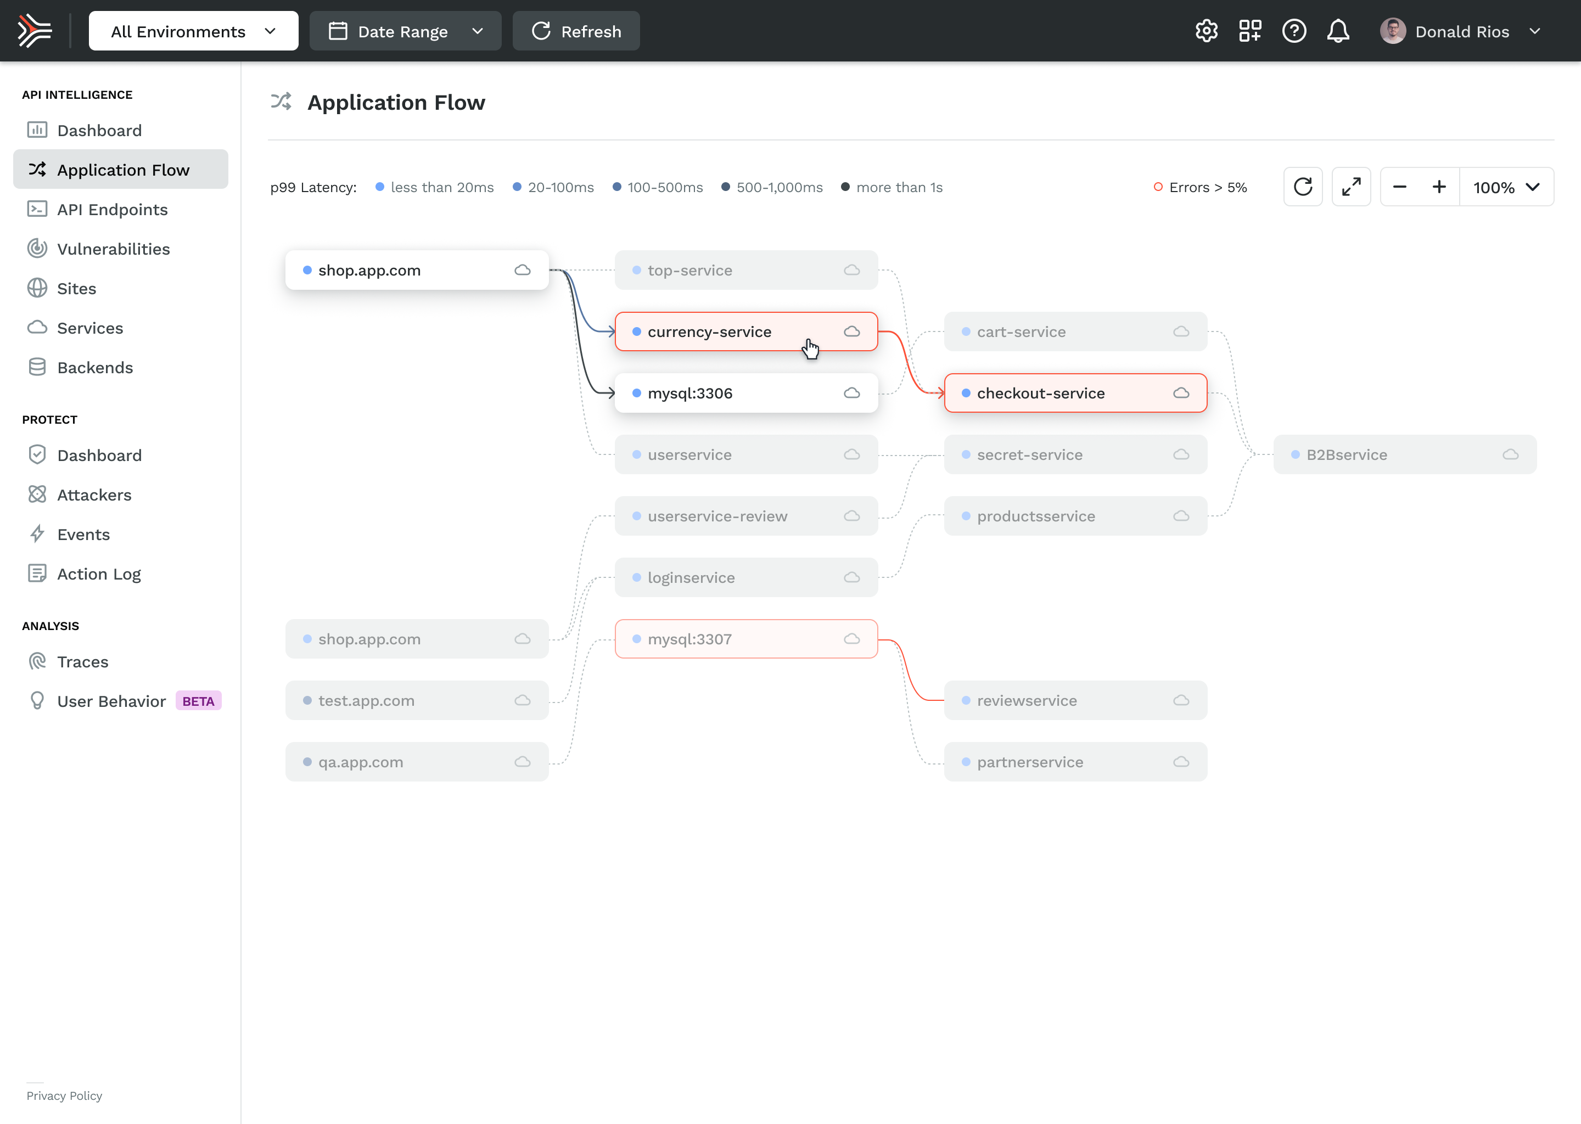Go to API Endpoints in sidebar
This screenshot has height=1124, width=1581.
tap(112, 209)
